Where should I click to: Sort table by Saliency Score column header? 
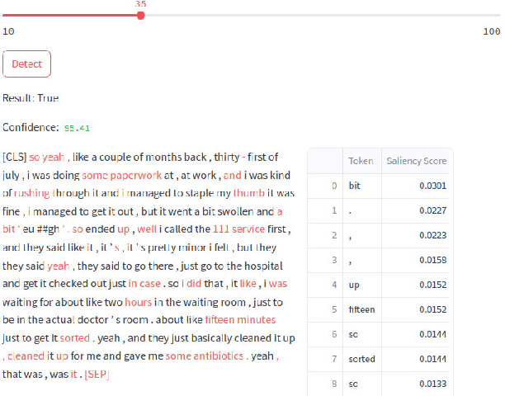[415, 161]
